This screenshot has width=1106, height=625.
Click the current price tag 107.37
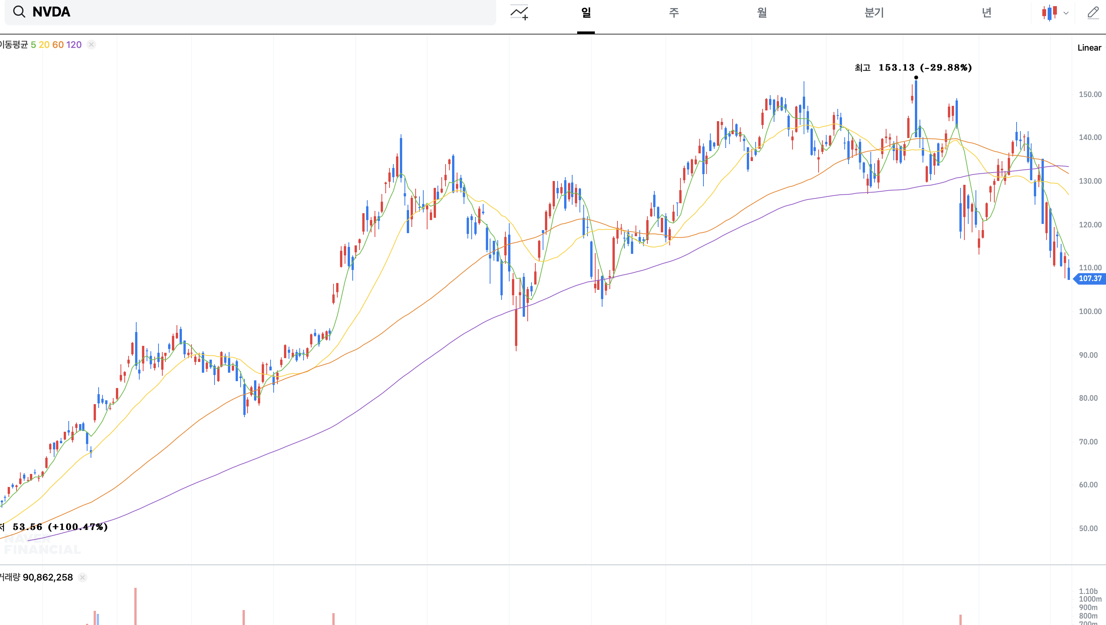click(x=1089, y=279)
